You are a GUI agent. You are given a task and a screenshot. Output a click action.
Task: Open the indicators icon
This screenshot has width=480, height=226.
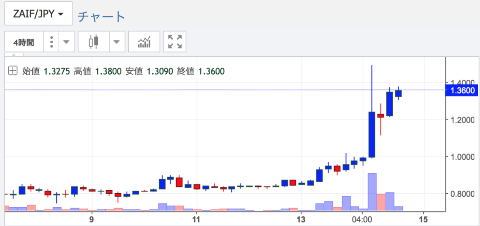(x=144, y=42)
